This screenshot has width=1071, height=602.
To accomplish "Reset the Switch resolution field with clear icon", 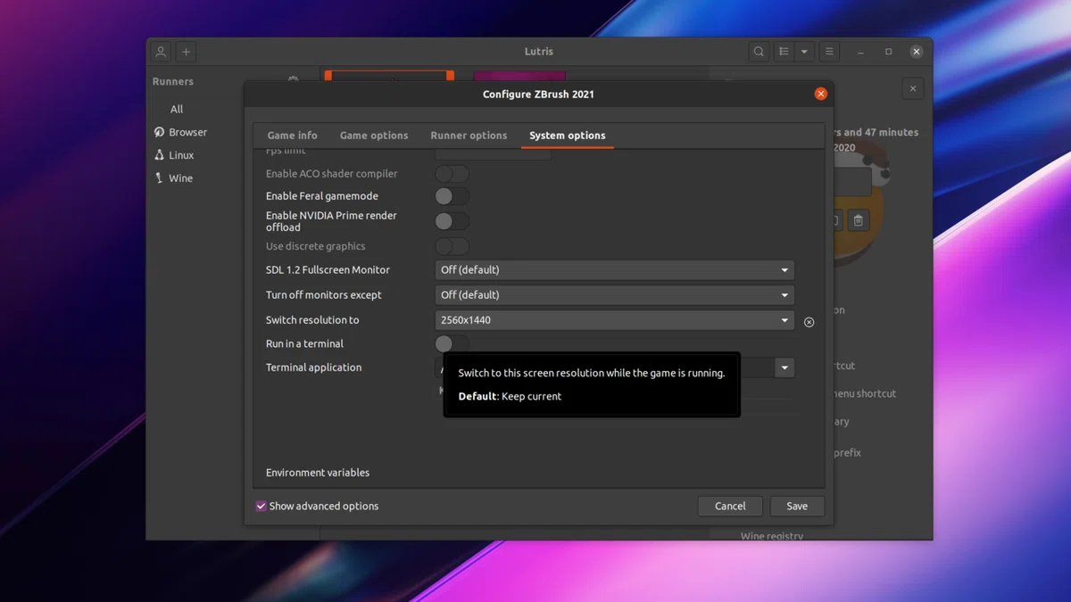I will click(809, 322).
